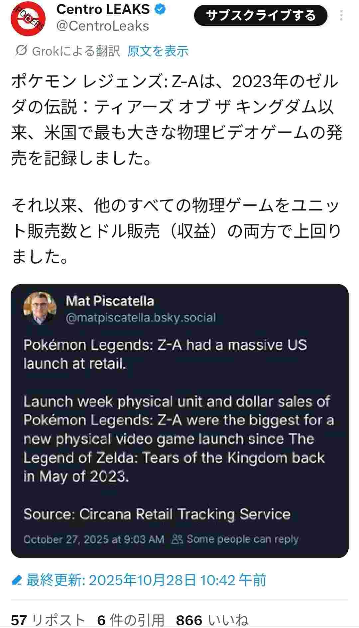Tap the Japanese translated tweet text

pos(176,120)
